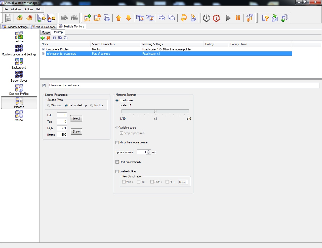Click the red delete X icon above list
Image resolution: width=322 pixels, height=248 pixels.
coord(48,38)
